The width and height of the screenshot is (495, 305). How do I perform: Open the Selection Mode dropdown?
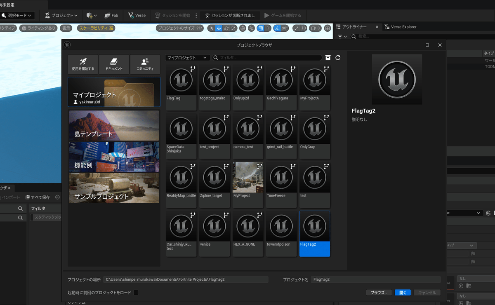(17, 15)
